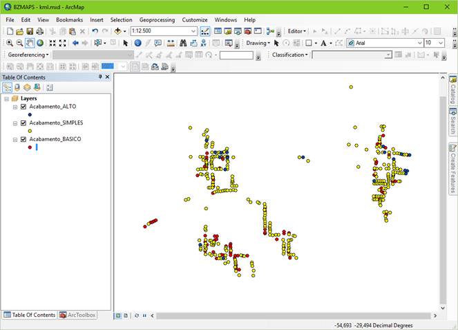This screenshot has width=458, height=330.
Task: Click the red Acabamento_BASICO symbol swatch
Action: 30,147
